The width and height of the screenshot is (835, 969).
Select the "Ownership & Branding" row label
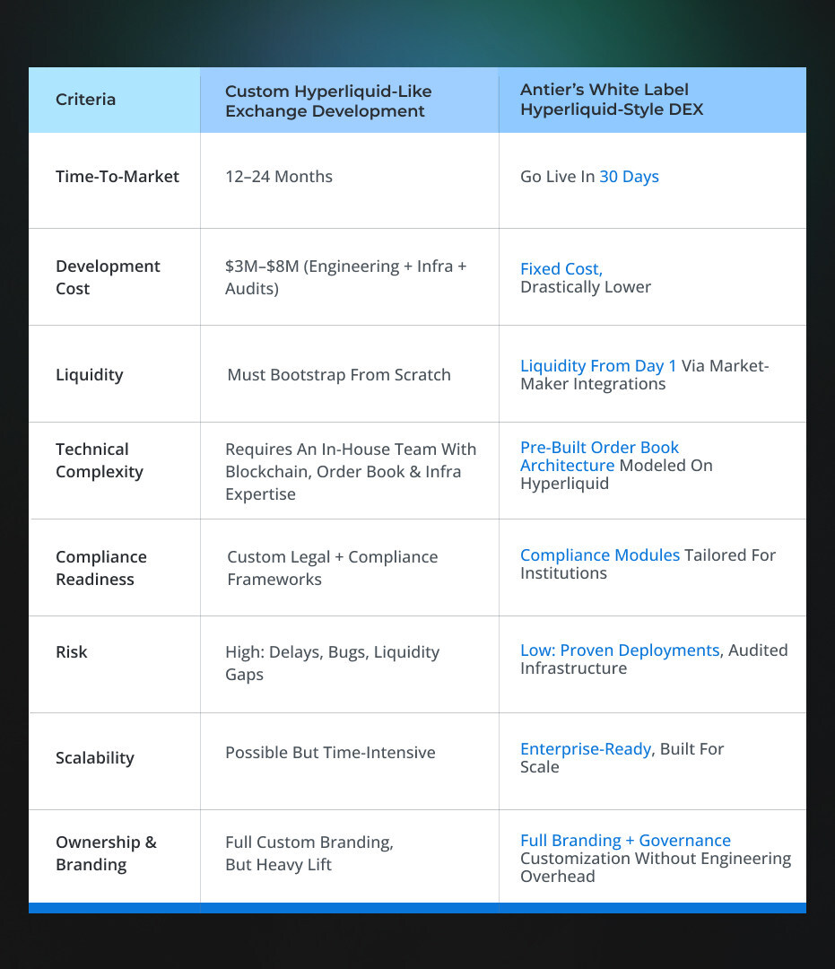pos(106,853)
